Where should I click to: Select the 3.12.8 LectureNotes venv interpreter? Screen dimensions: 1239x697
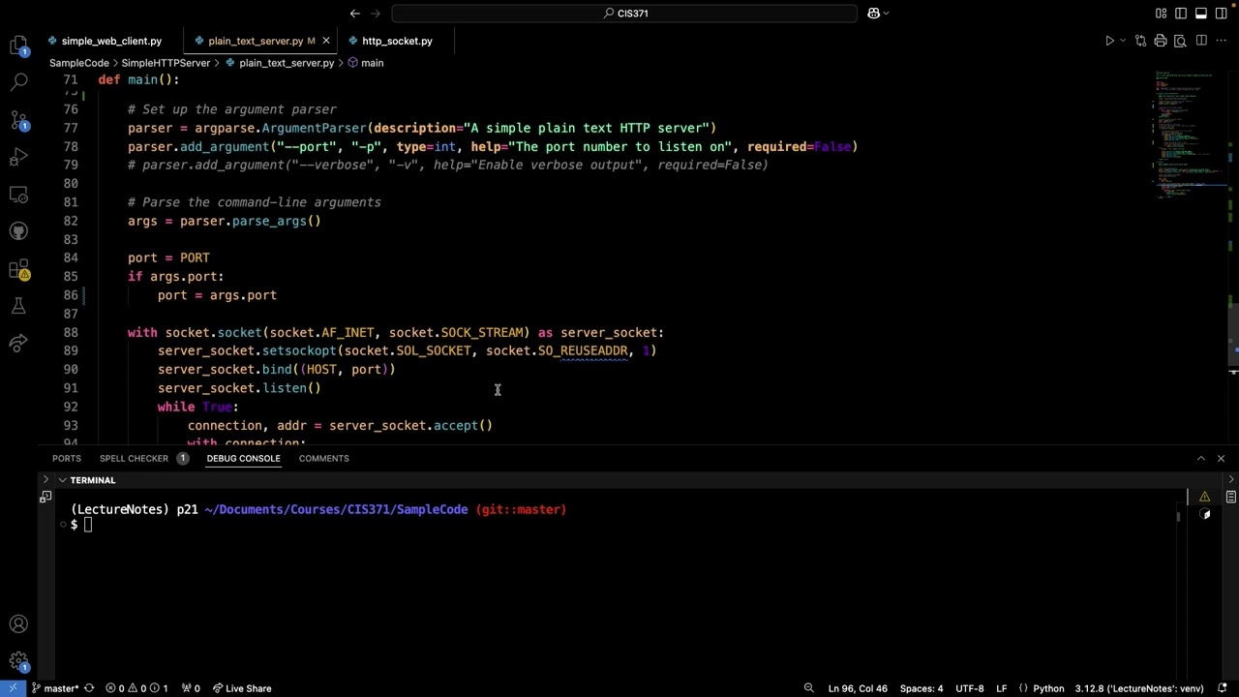(1138, 688)
